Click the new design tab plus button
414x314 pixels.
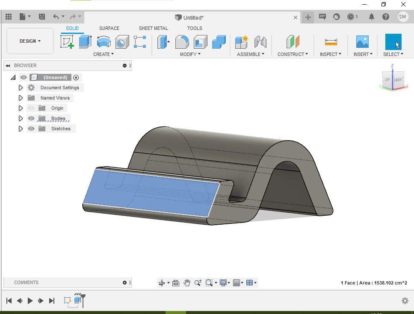308,17
